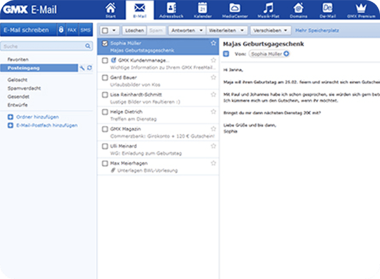Open email 'WG: Einladung zum Geburtstag'
380x279 pixels.
(x=158, y=150)
